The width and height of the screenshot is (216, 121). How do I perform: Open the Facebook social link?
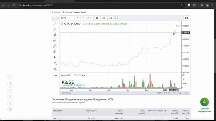(10, 84)
